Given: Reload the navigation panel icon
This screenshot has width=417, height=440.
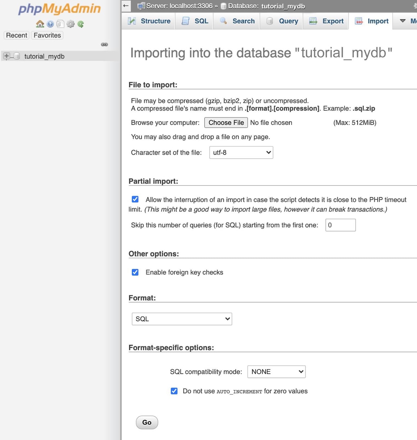Looking at the screenshot, I should tap(80, 24).
